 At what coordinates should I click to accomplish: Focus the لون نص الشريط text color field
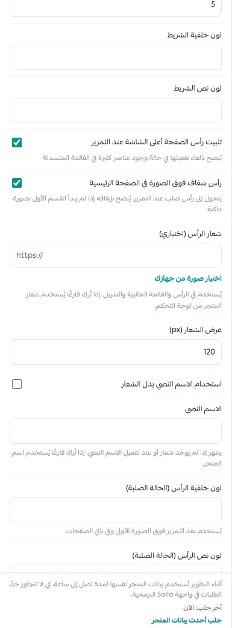tap(116, 111)
